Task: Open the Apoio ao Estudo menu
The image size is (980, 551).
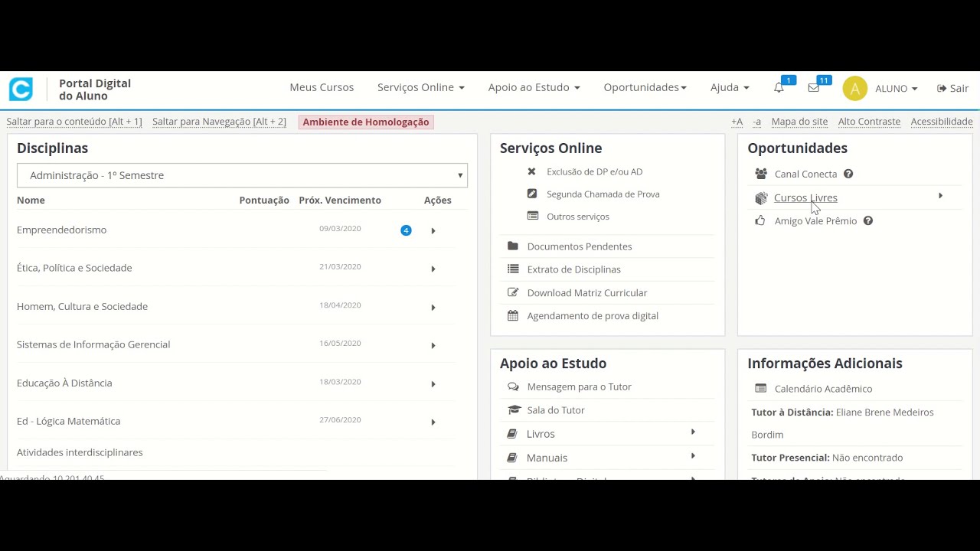Action: 534,87
